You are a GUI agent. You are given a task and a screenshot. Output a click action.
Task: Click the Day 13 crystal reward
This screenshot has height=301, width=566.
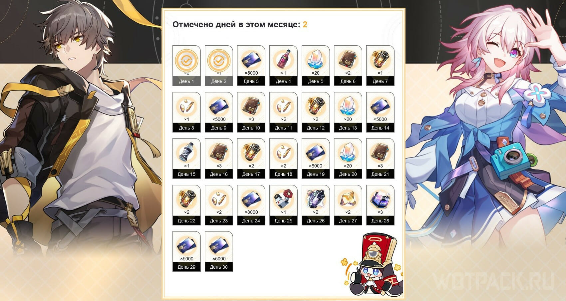tap(348, 112)
